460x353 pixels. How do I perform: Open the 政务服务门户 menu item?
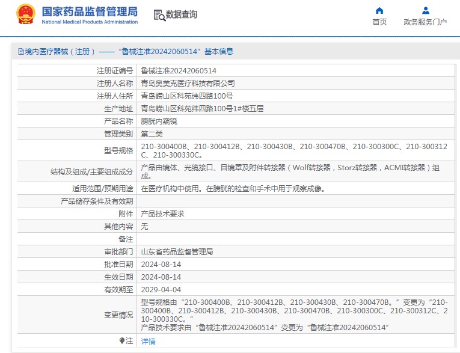425,22
